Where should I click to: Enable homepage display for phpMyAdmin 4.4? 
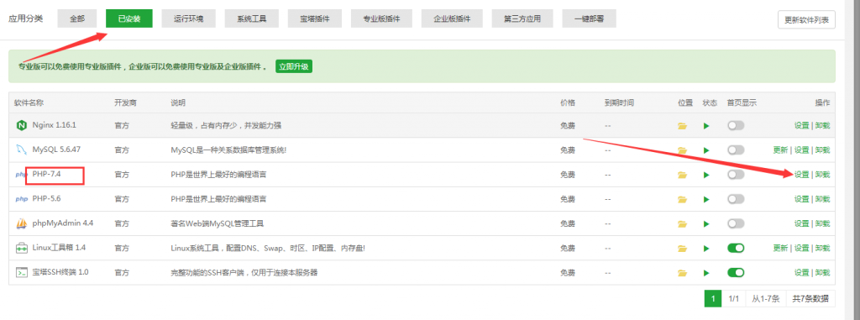click(736, 223)
